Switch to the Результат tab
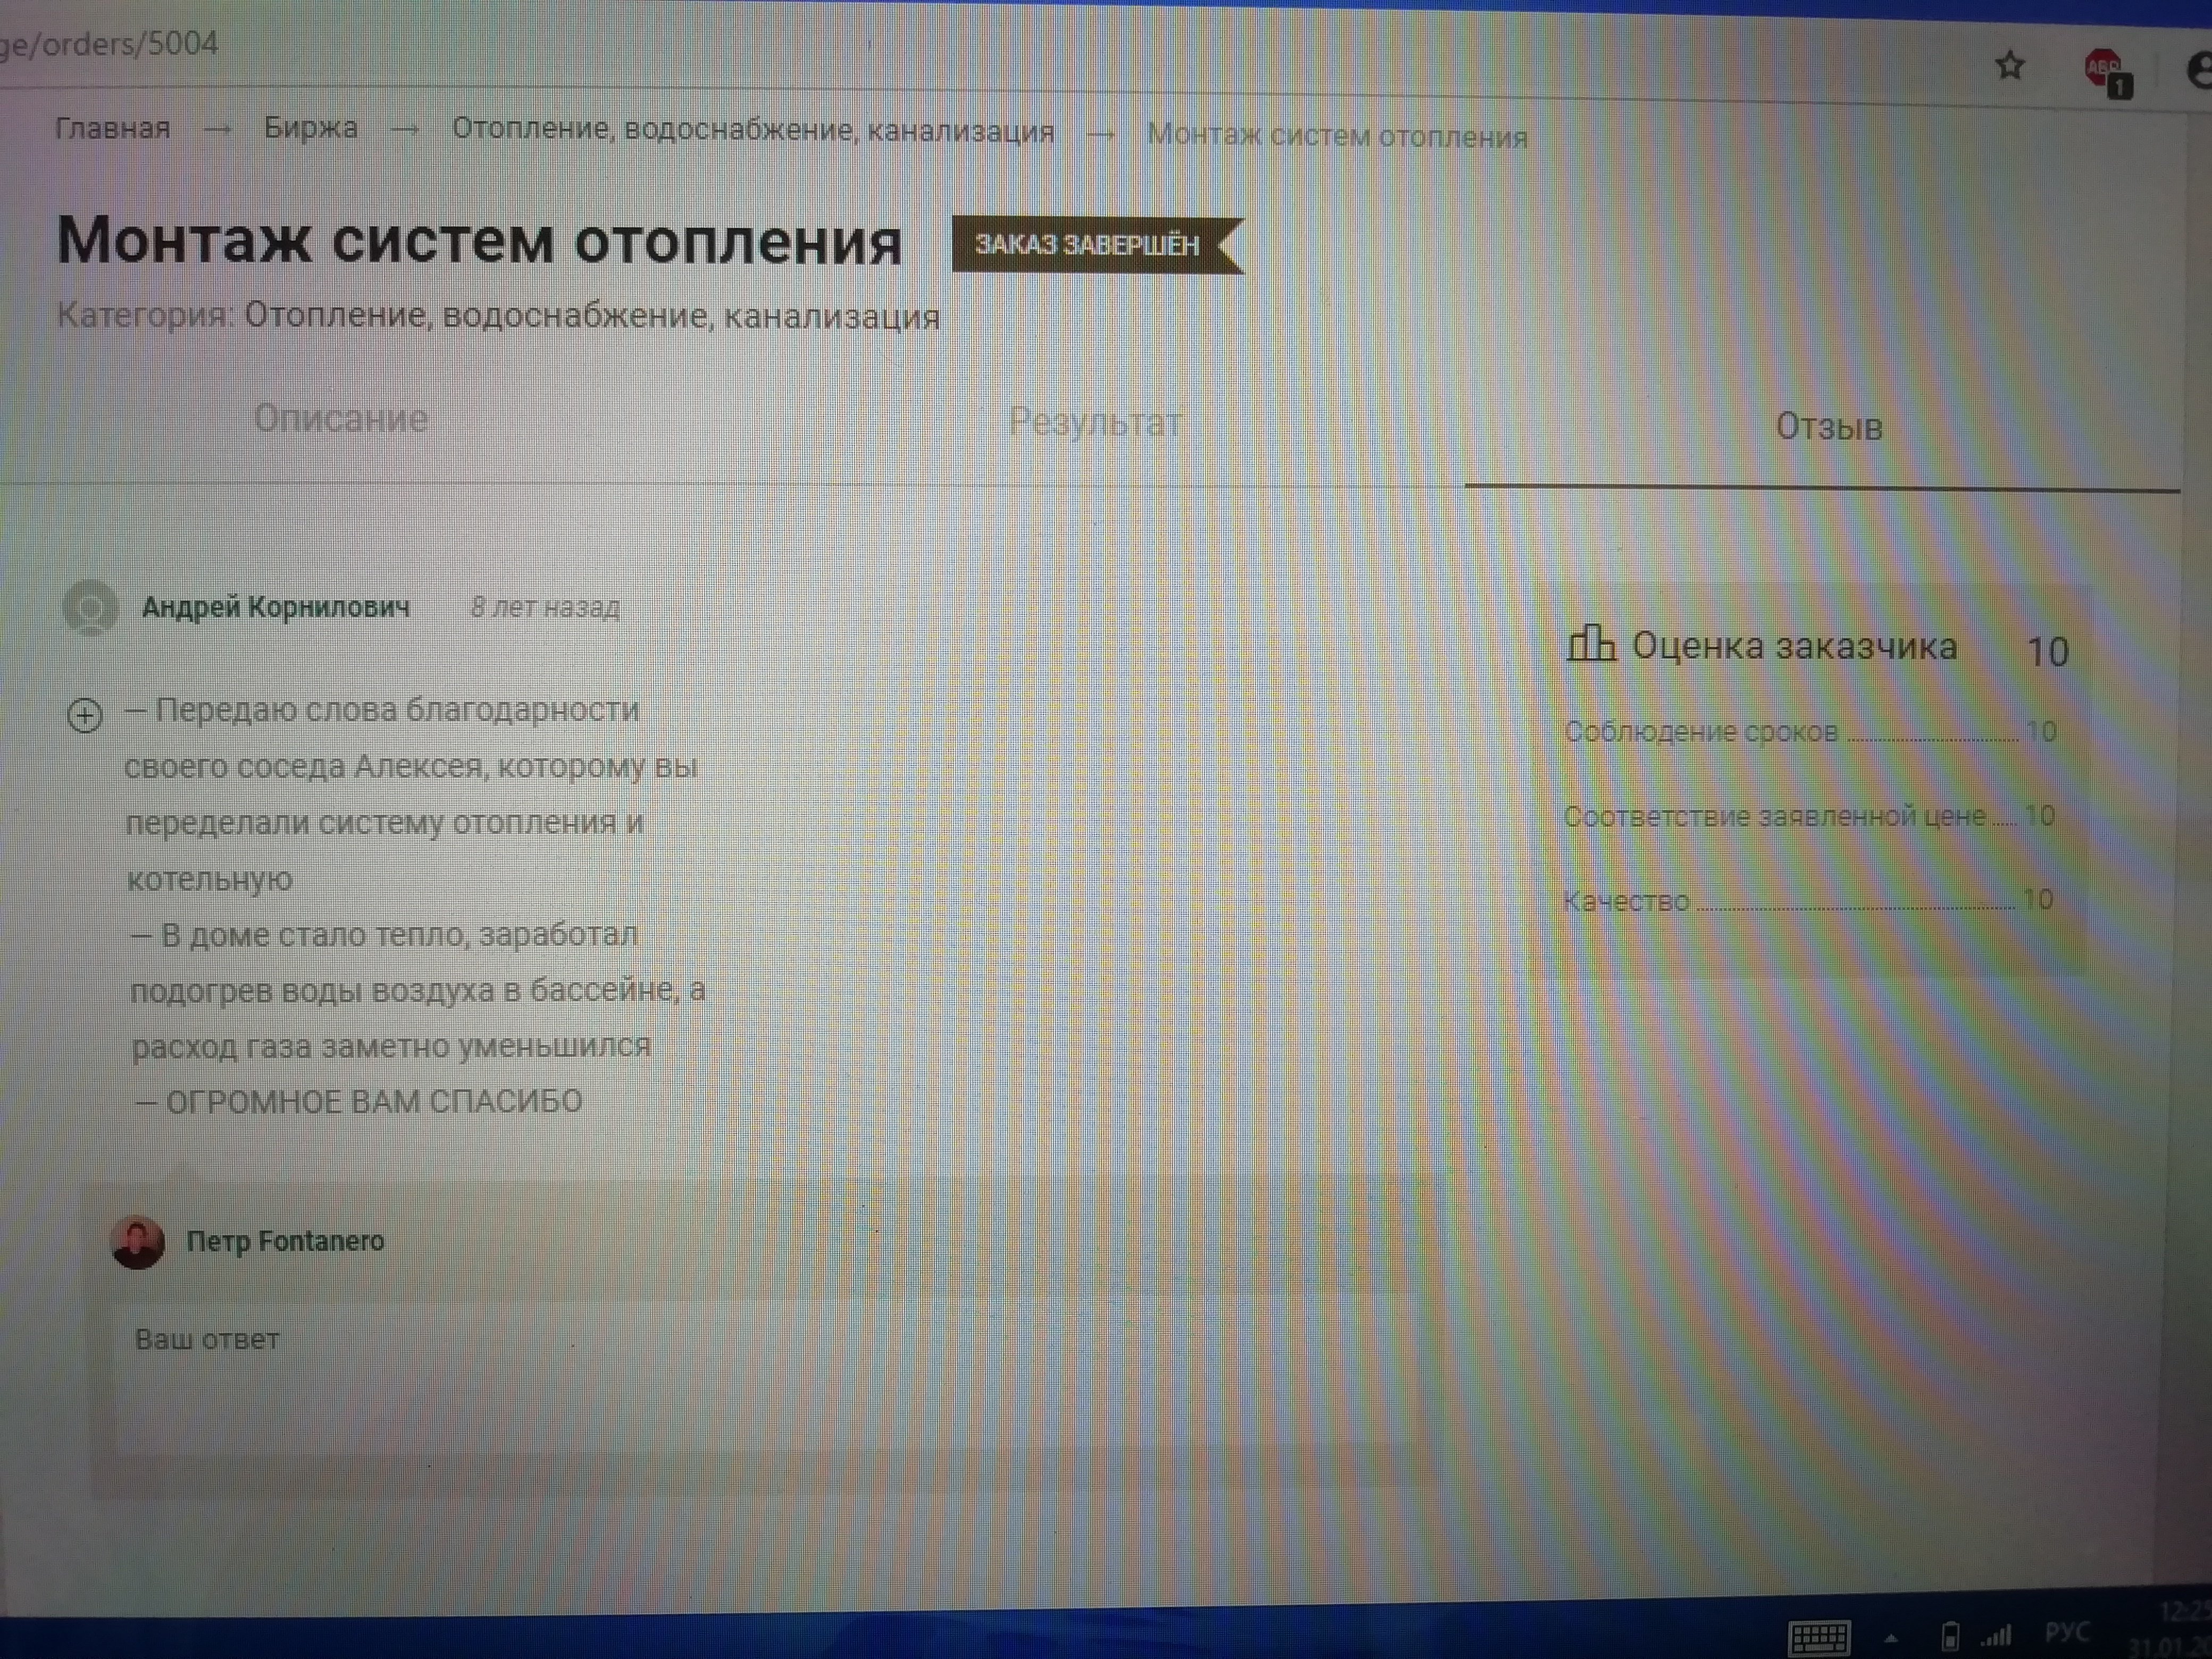Screen dimensions: 2212x1659 point(1094,423)
